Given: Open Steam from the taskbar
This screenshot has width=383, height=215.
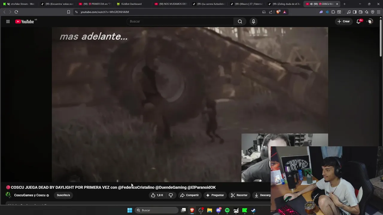Looking at the screenshot, I should [253, 210].
